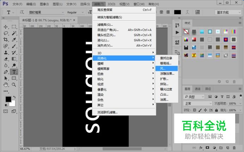Screen dimensions: 244x152
Task: Click the warp text icon
Action: pos(187,12)
